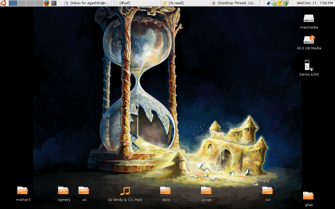
Task: Select the progs folder
Action: 207,194
